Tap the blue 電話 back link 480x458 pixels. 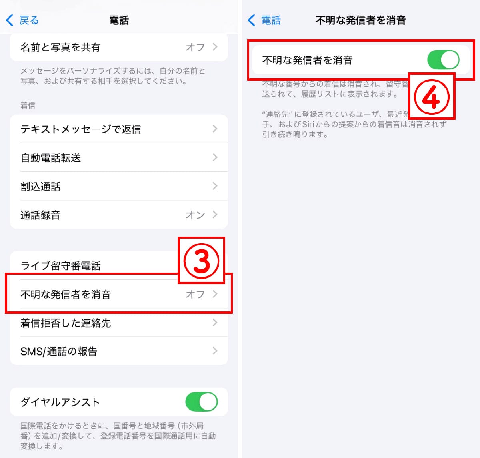271,20
